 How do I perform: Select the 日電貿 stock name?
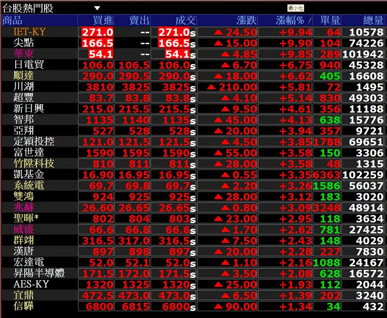[x=29, y=65]
